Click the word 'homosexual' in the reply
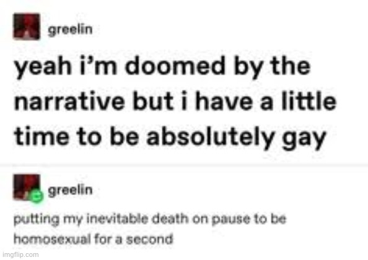368x260 pixels. [x=52, y=240]
